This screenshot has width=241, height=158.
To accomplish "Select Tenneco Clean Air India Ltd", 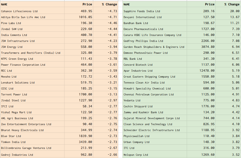I will click(x=144, y=83).
